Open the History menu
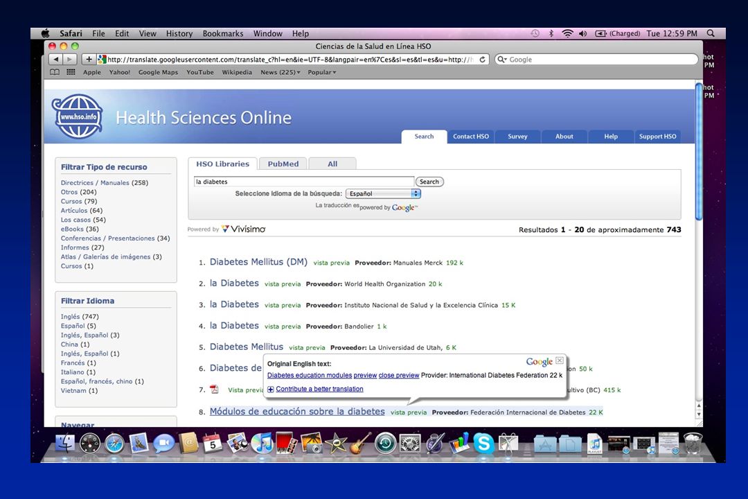748x499 pixels. 179,33
